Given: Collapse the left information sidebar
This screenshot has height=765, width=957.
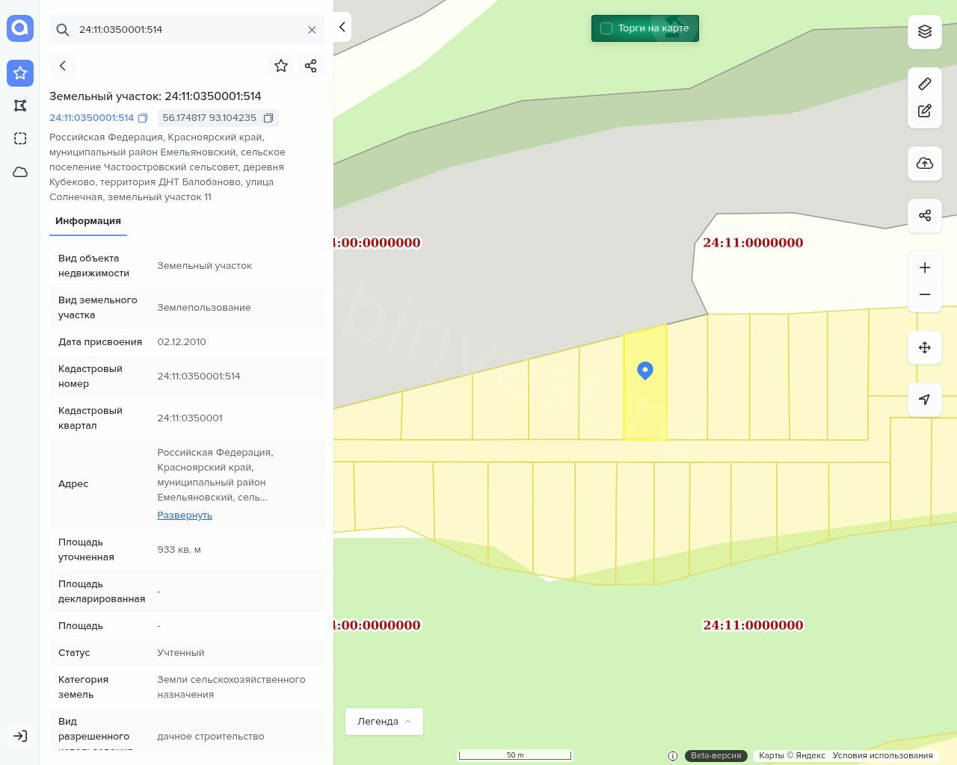Looking at the screenshot, I should pos(342,27).
